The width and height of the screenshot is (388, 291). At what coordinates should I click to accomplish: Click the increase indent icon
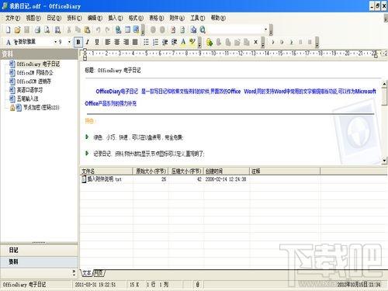point(174,42)
